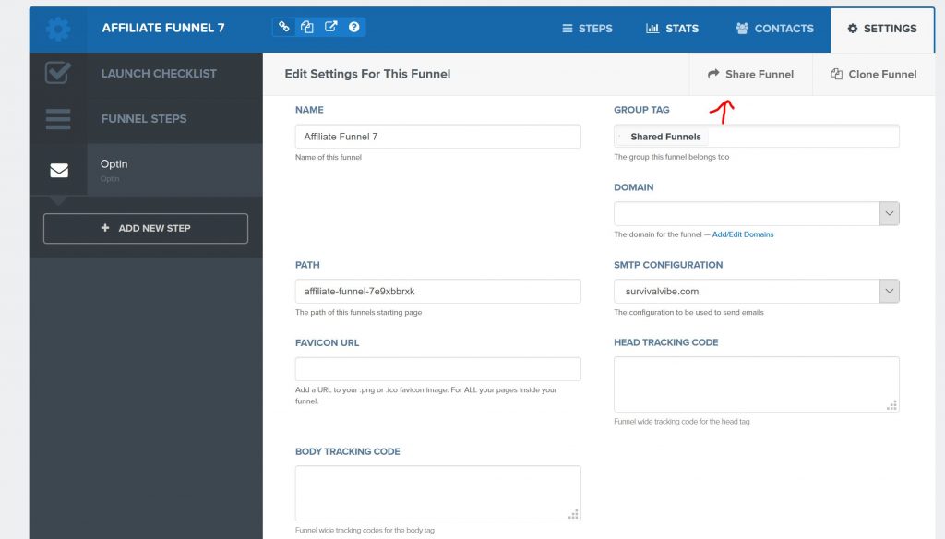Click the link icon in header toolbar
945x539 pixels.
(x=284, y=27)
